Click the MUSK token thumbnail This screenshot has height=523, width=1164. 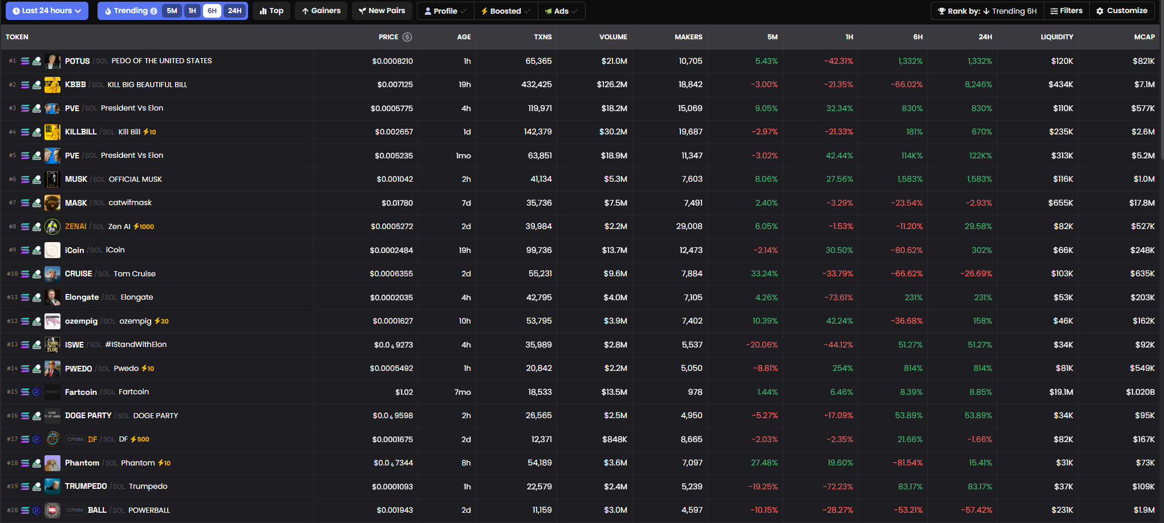coord(52,179)
